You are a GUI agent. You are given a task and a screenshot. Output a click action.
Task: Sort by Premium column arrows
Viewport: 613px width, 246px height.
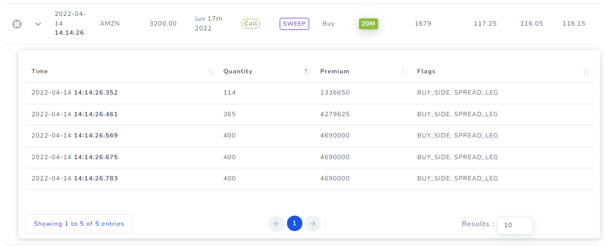404,71
